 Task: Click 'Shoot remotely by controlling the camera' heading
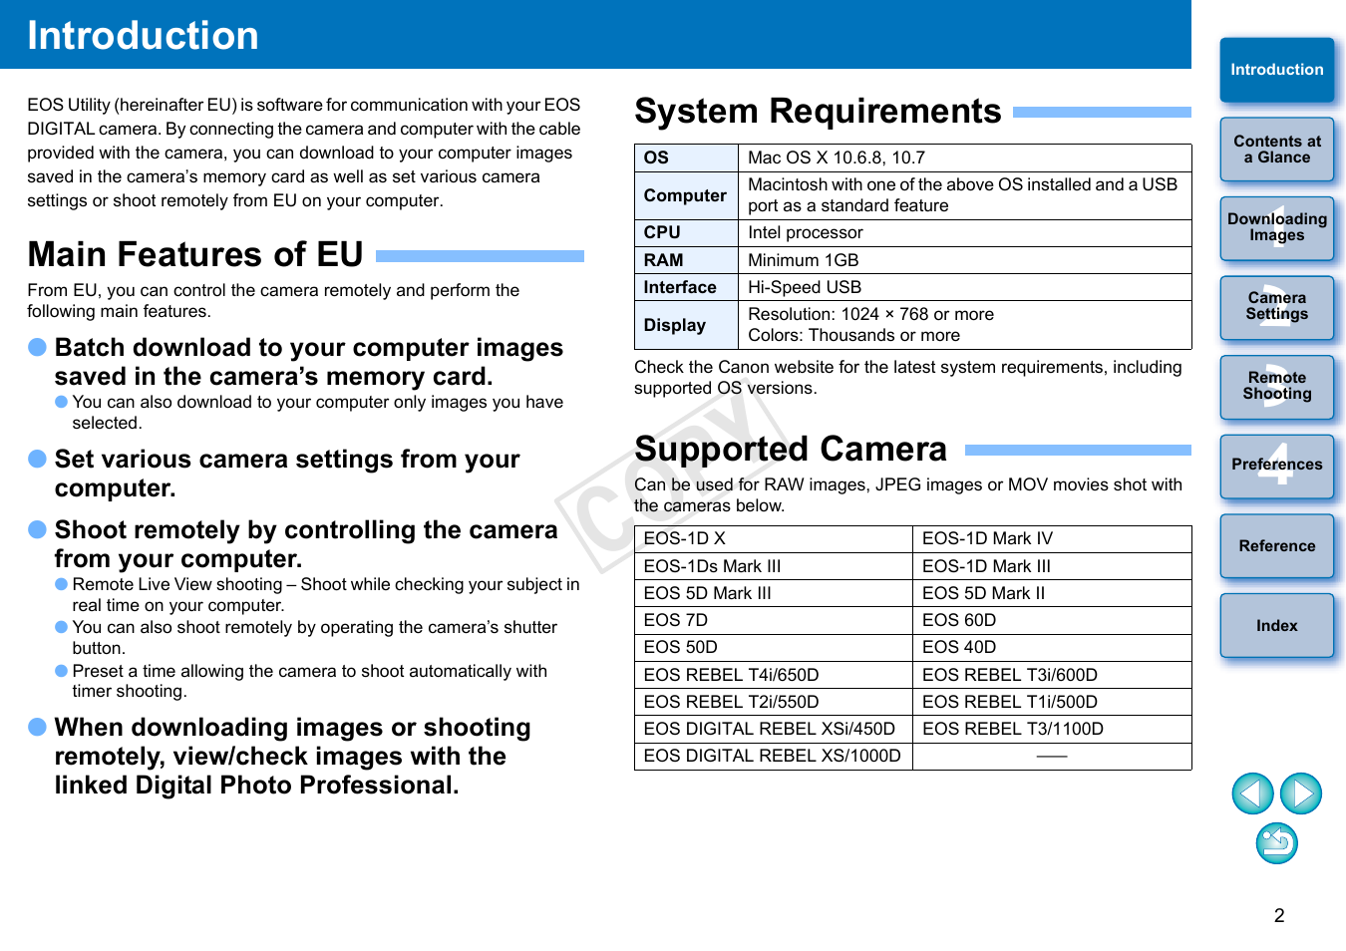[306, 544]
